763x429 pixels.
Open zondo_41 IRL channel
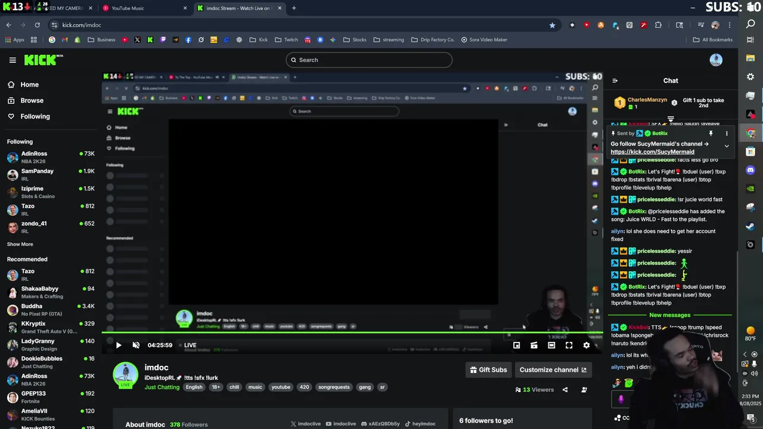(x=51, y=227)
